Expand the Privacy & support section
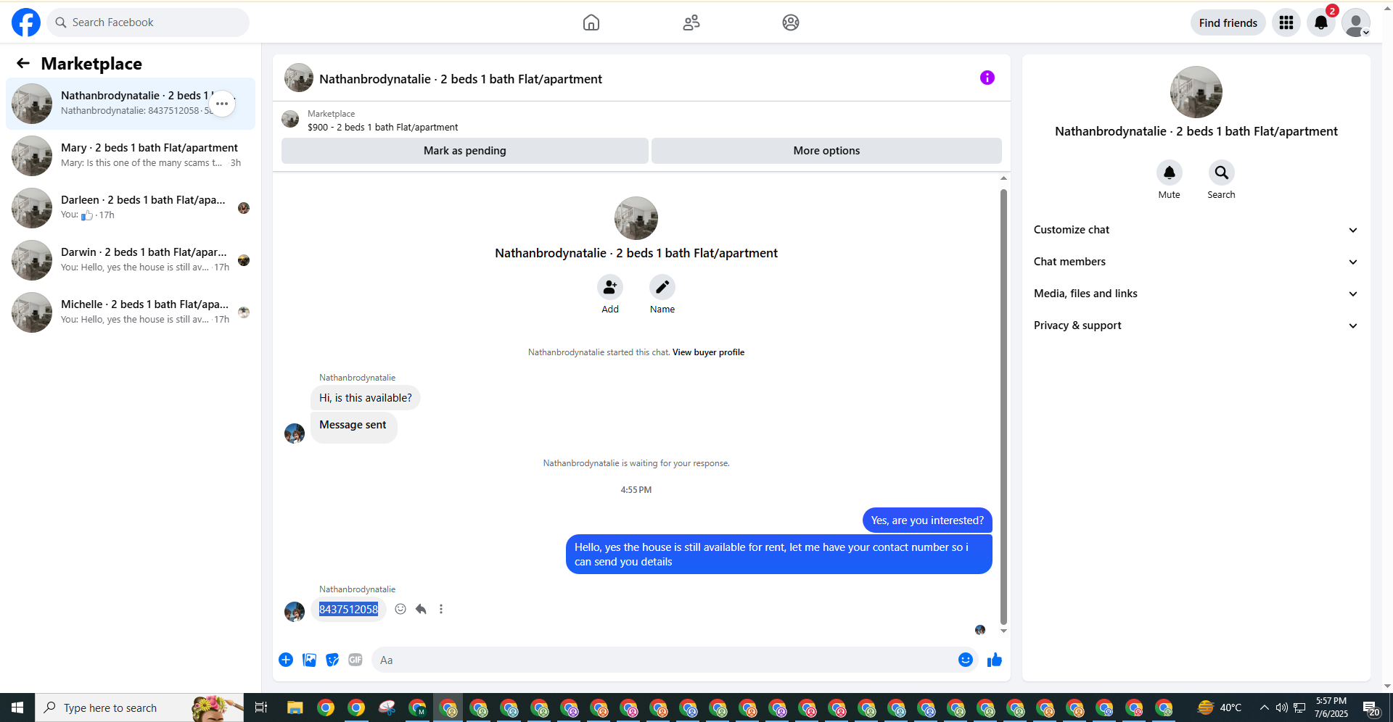 point(1196,325)
